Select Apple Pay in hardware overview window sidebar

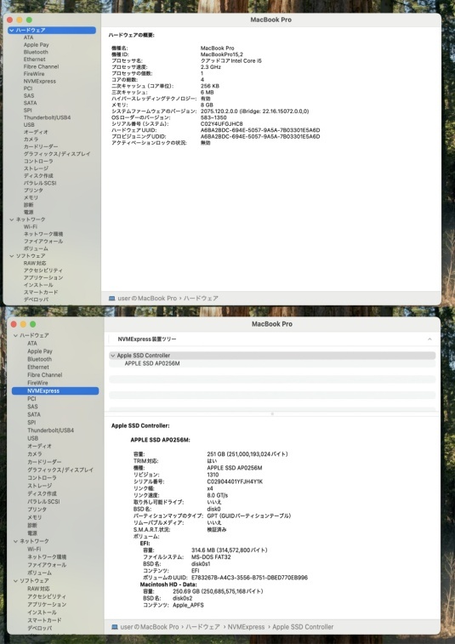tap(36, 45)
